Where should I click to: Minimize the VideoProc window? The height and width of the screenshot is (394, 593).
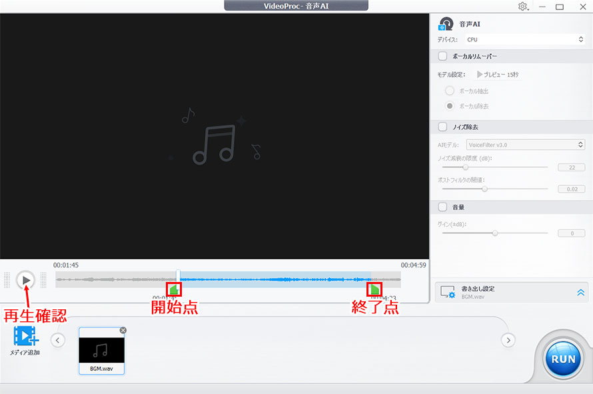click(542, 7)
